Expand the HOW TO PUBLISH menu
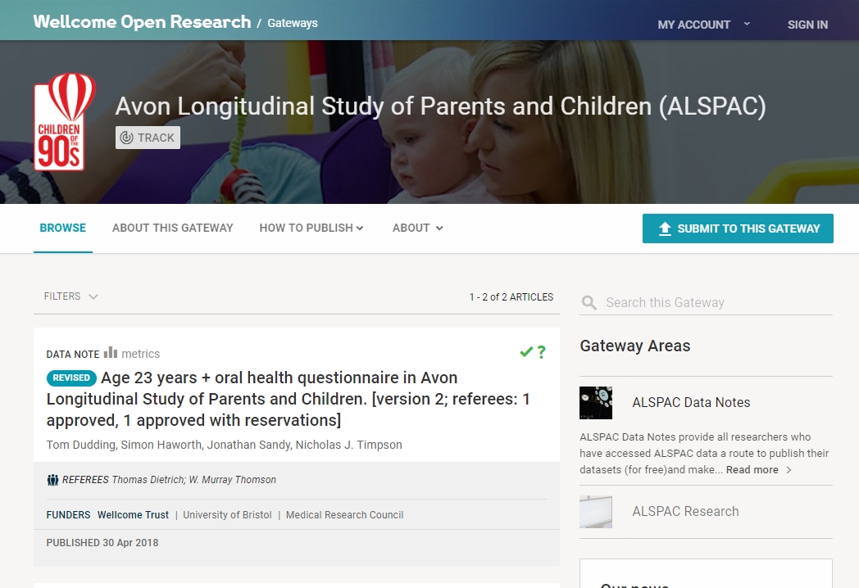859x588 pixels. [311, 228]
